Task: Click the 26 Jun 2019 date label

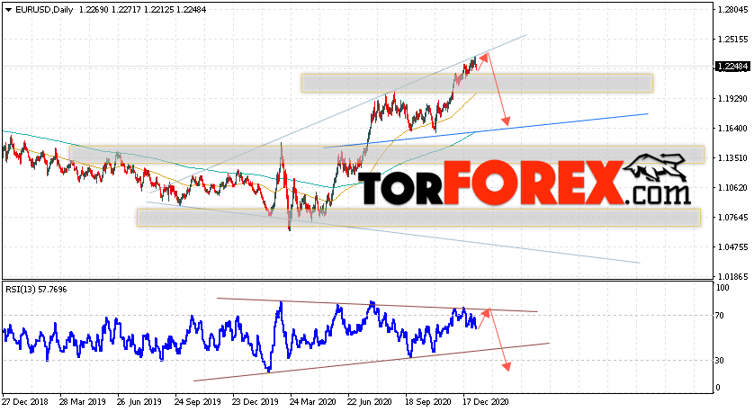Action: [x=139, y=401]
